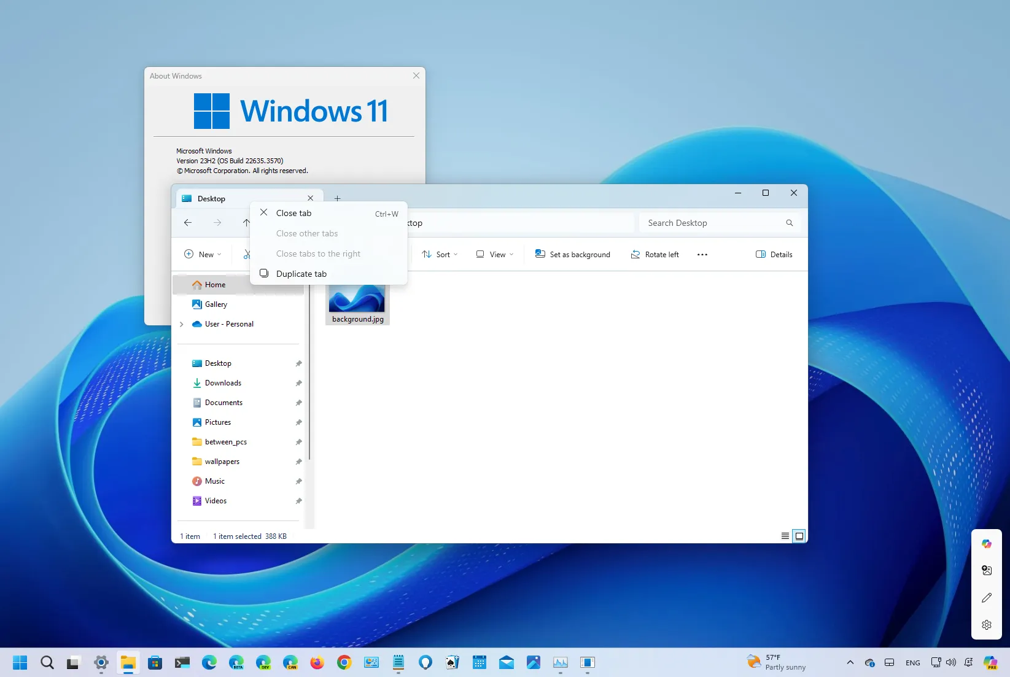Launch Microsoft Edge from the taskbar
This screenshot has height=677, width=1010.
click(209, 662)
